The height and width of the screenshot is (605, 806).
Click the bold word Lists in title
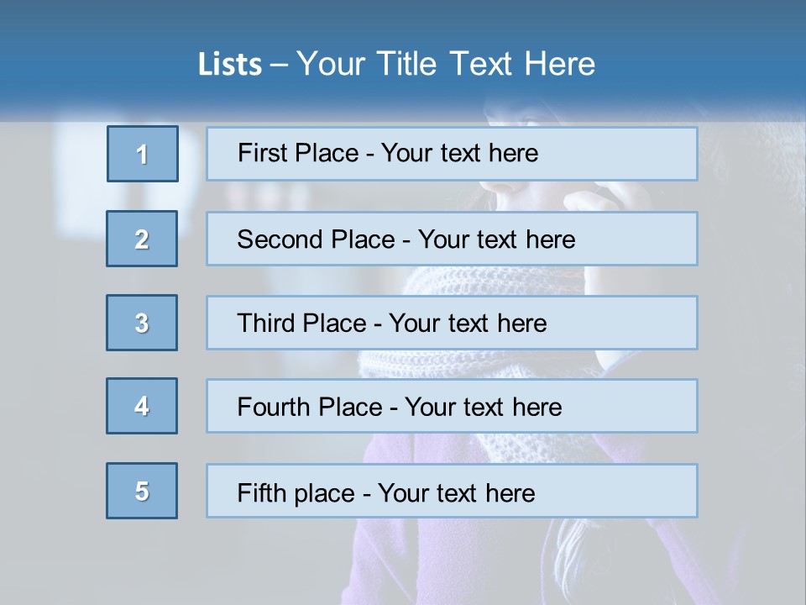coord(230,65)
